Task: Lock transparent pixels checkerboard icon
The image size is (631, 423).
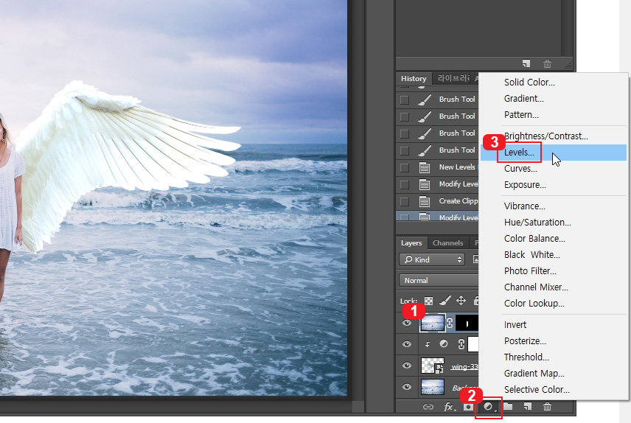Action: pyautogui.click(x=429, y=301)
